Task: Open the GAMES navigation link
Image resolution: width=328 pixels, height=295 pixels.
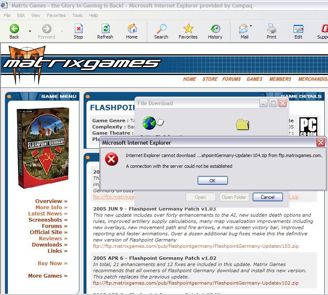Action: (x=254, y=79)
